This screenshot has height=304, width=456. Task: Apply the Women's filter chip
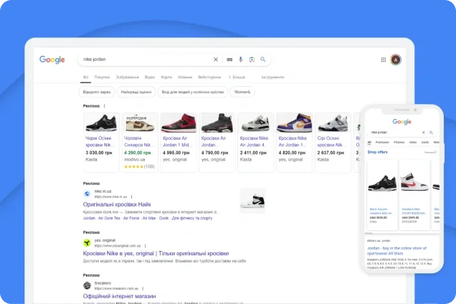pyautogui.click(x=242, y=92)
